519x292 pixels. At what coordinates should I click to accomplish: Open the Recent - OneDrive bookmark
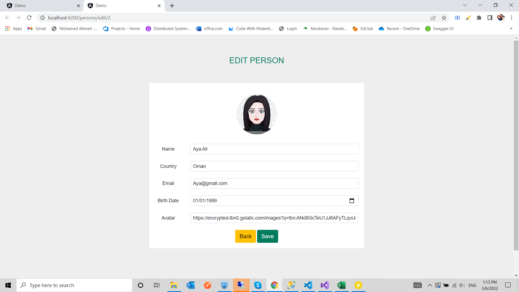pyautogui.click(x=402, y=28)
